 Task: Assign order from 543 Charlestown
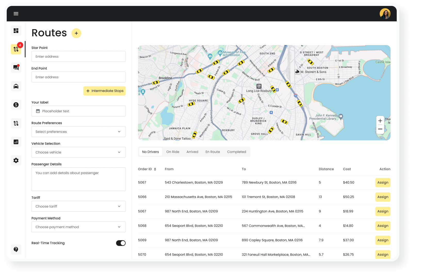(383, 183)
